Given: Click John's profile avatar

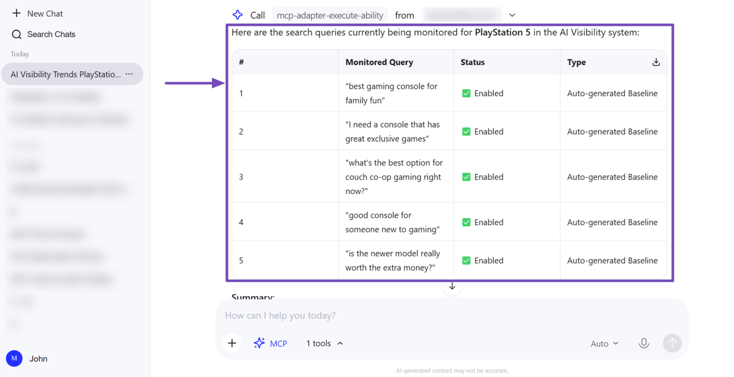Looking at the screenshot, I should point(14,359).
